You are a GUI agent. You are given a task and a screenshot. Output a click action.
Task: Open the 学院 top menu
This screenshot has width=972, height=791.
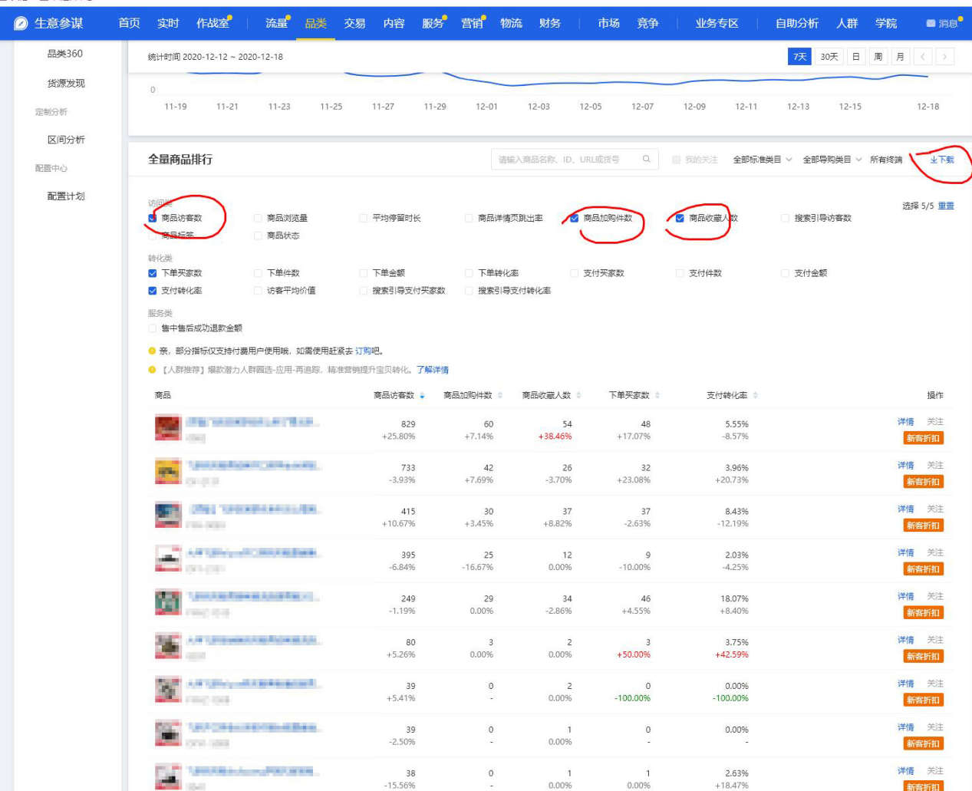pyautogui.click(x=886, y=24)
